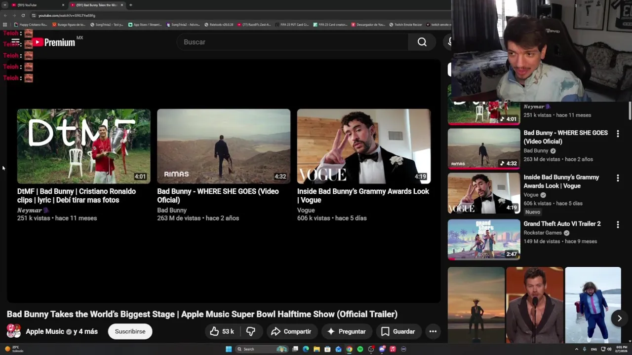
Task: Open options for Vogue Grammy Look sidebar video
Action: click(618, 178)
